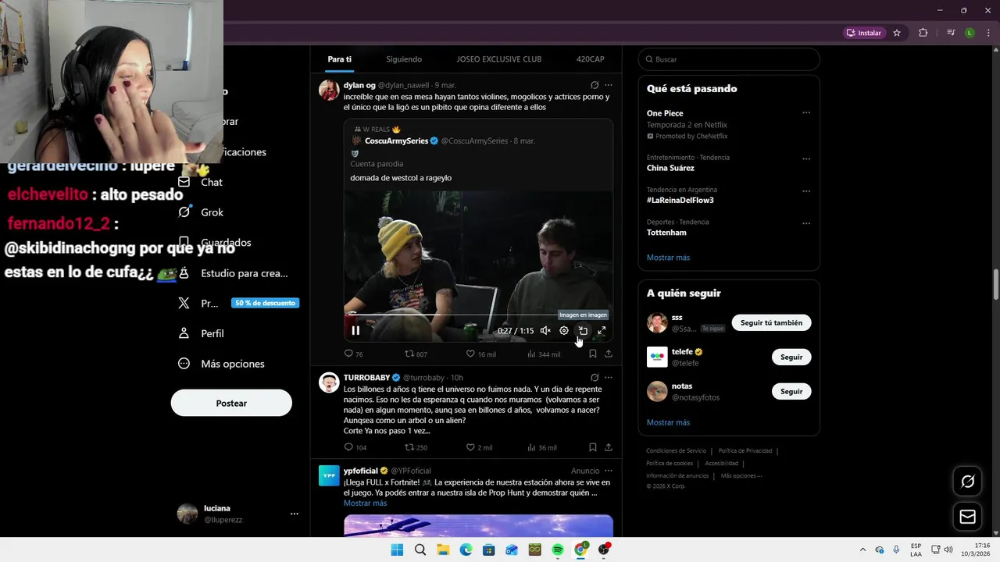1000x562 pixels.
Task: Open Grok from the sidebar
Action: coord(201,212)
